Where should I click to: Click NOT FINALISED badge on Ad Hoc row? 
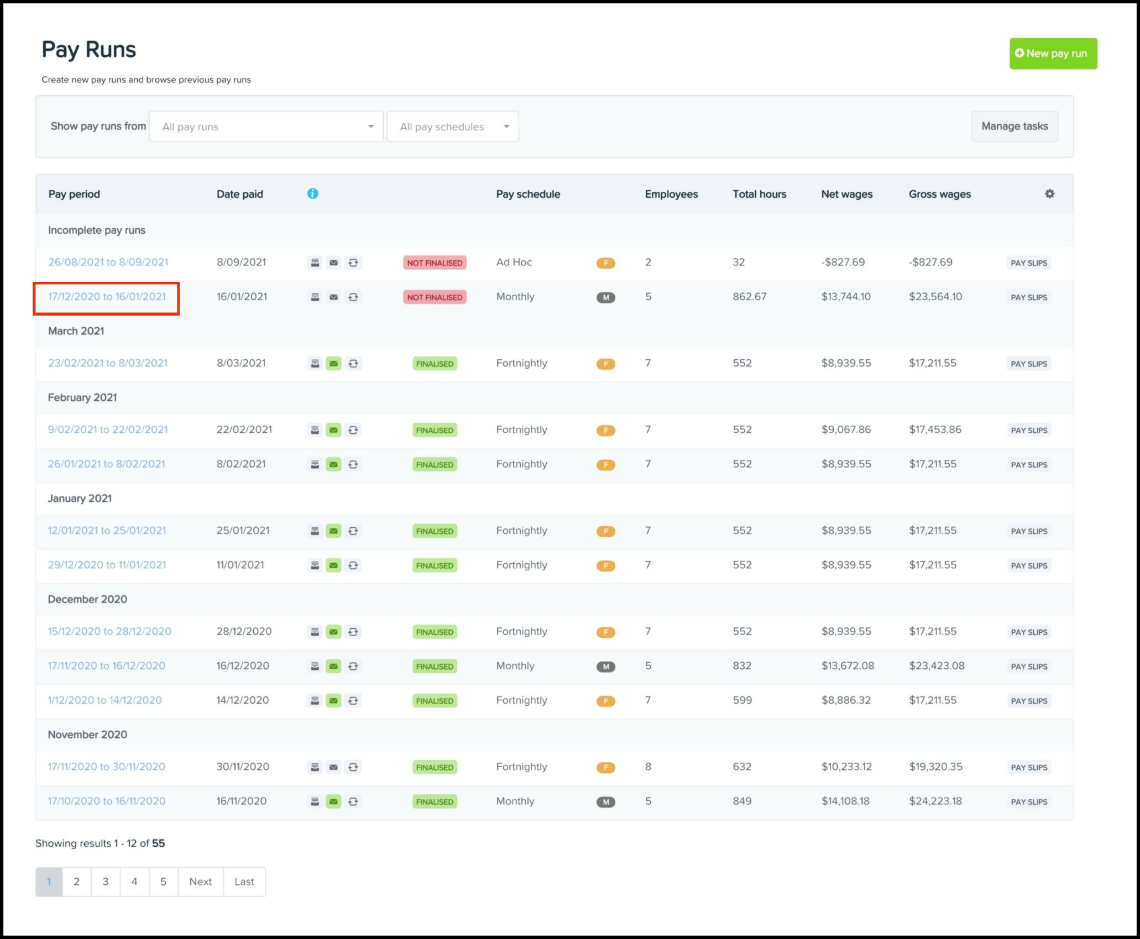click(435, 263)
